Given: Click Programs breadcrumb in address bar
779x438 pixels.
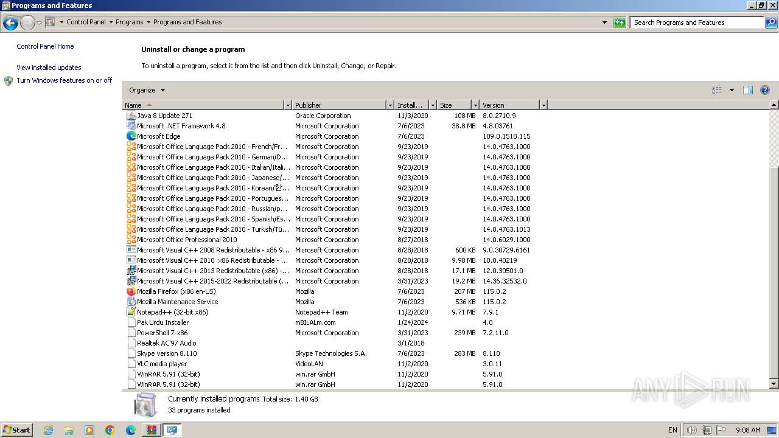Looking at the screenshot, I should click(x=130, y=22).
